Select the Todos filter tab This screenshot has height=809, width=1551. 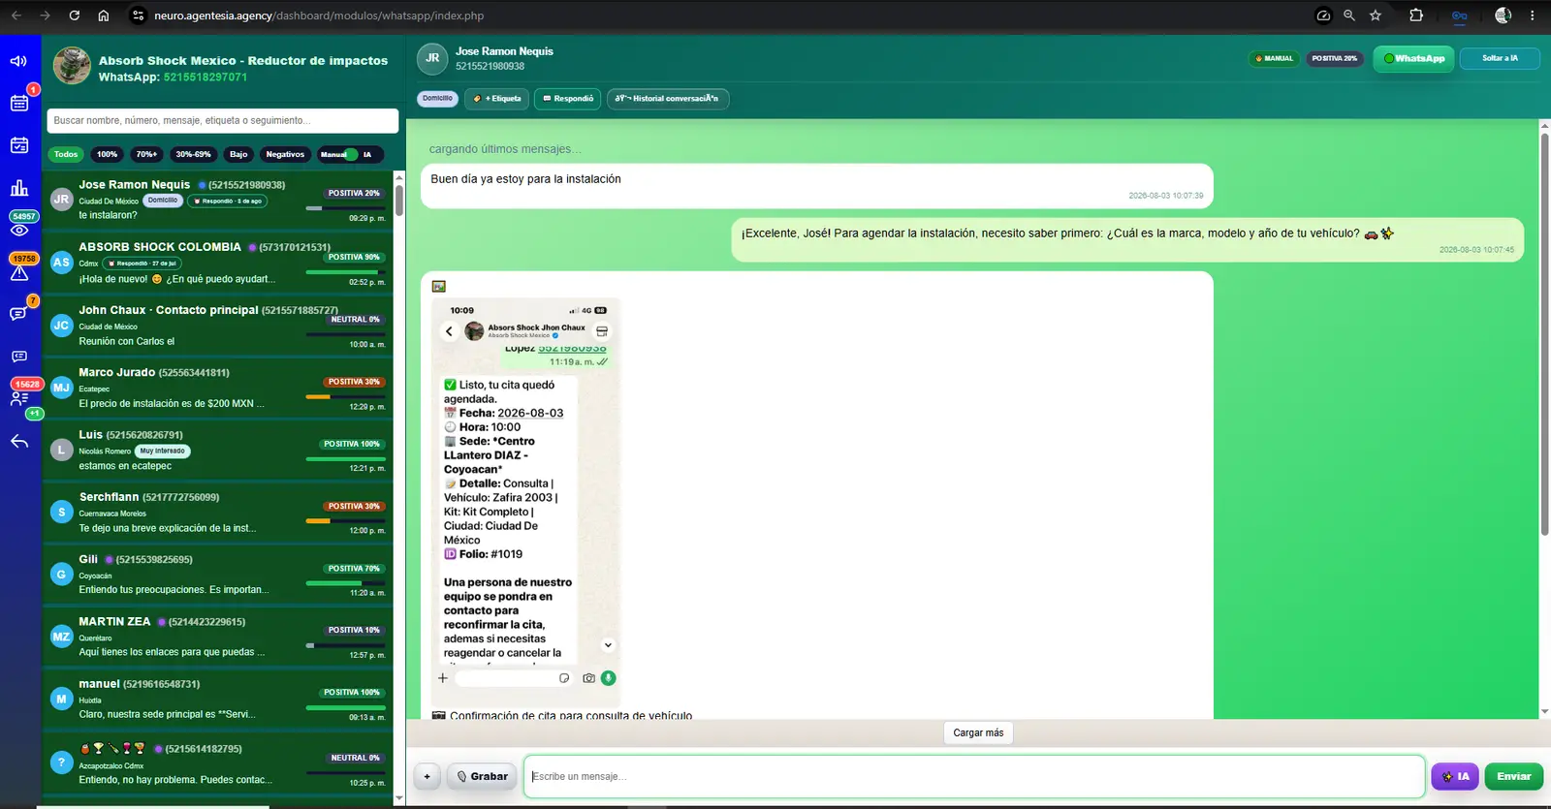[x=66, y=154]
